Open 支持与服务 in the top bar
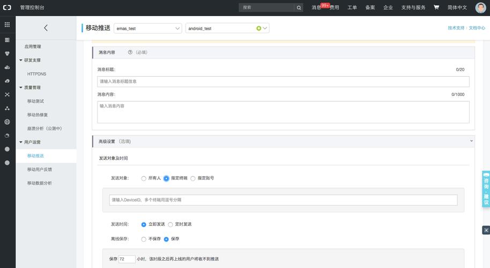 [413, 8]
